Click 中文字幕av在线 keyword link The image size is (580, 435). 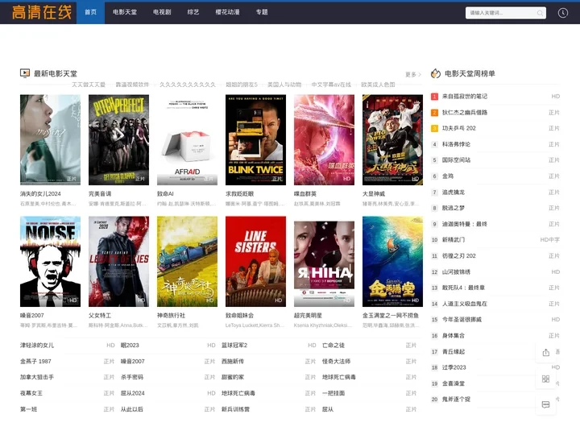(x=331, y=85)
